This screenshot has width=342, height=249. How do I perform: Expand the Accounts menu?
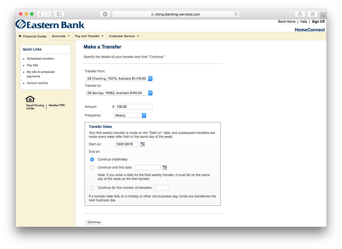61,36
